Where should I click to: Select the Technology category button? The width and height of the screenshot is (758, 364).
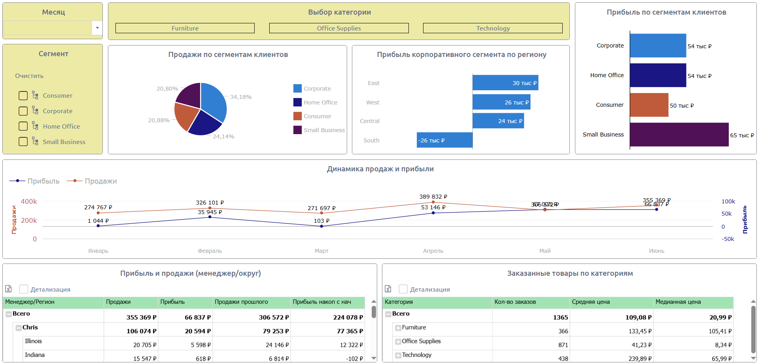[x=493, y=28]
